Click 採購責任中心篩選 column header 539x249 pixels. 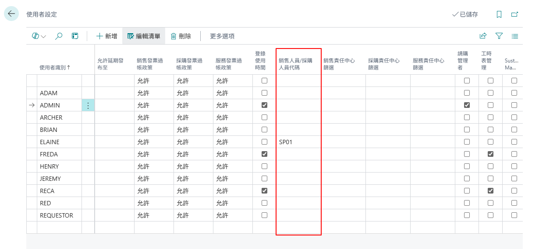coord(384,64)
